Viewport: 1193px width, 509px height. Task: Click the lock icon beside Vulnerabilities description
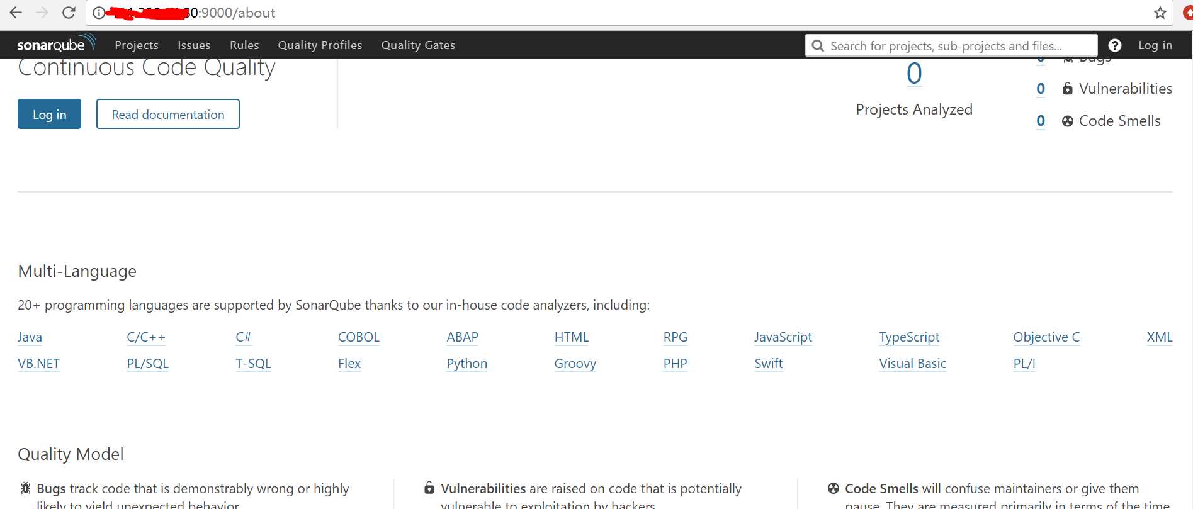[429, 488]
